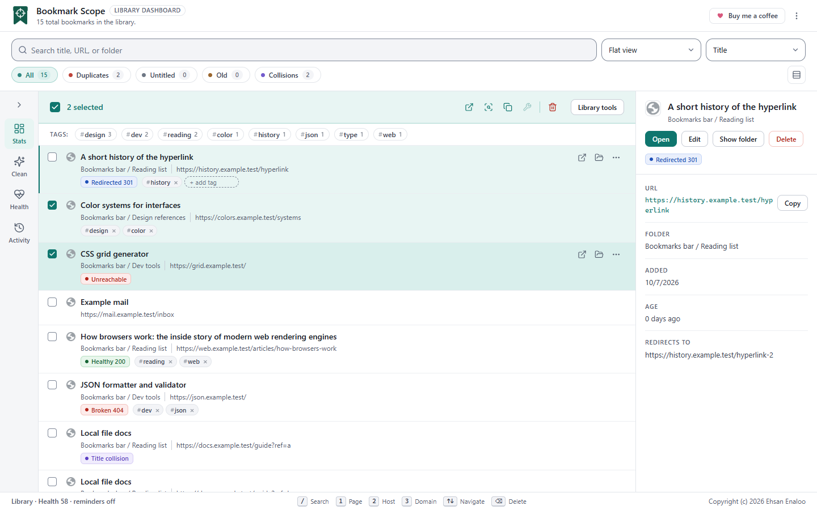Screen dimensions: 817x510
Task: Select the Old filter tab
Action: (226, 75)
